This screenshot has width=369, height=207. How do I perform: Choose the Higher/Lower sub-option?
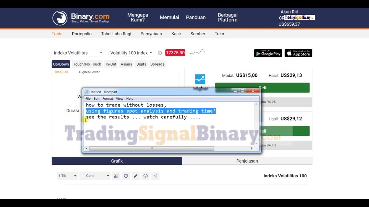[x=89, y=72]
